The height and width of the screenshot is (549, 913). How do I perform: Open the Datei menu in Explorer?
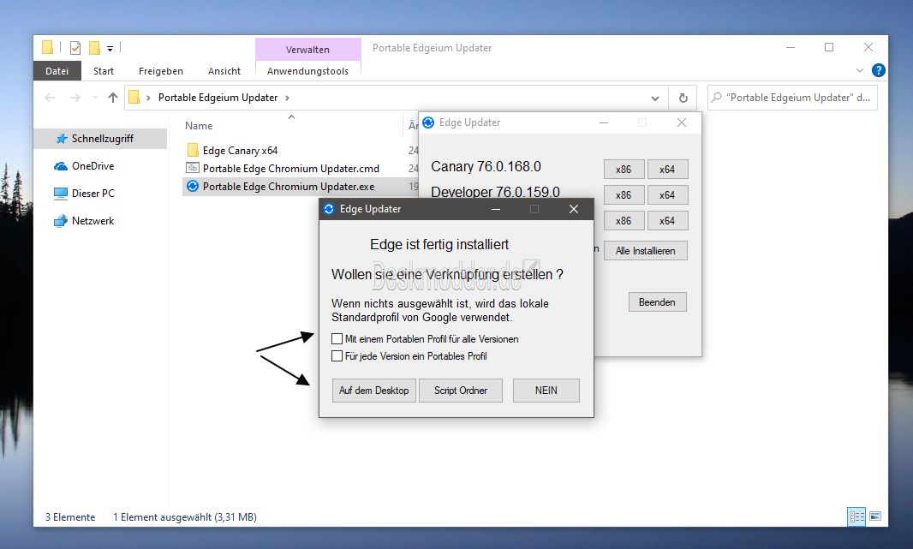click(x=57, y=71)
